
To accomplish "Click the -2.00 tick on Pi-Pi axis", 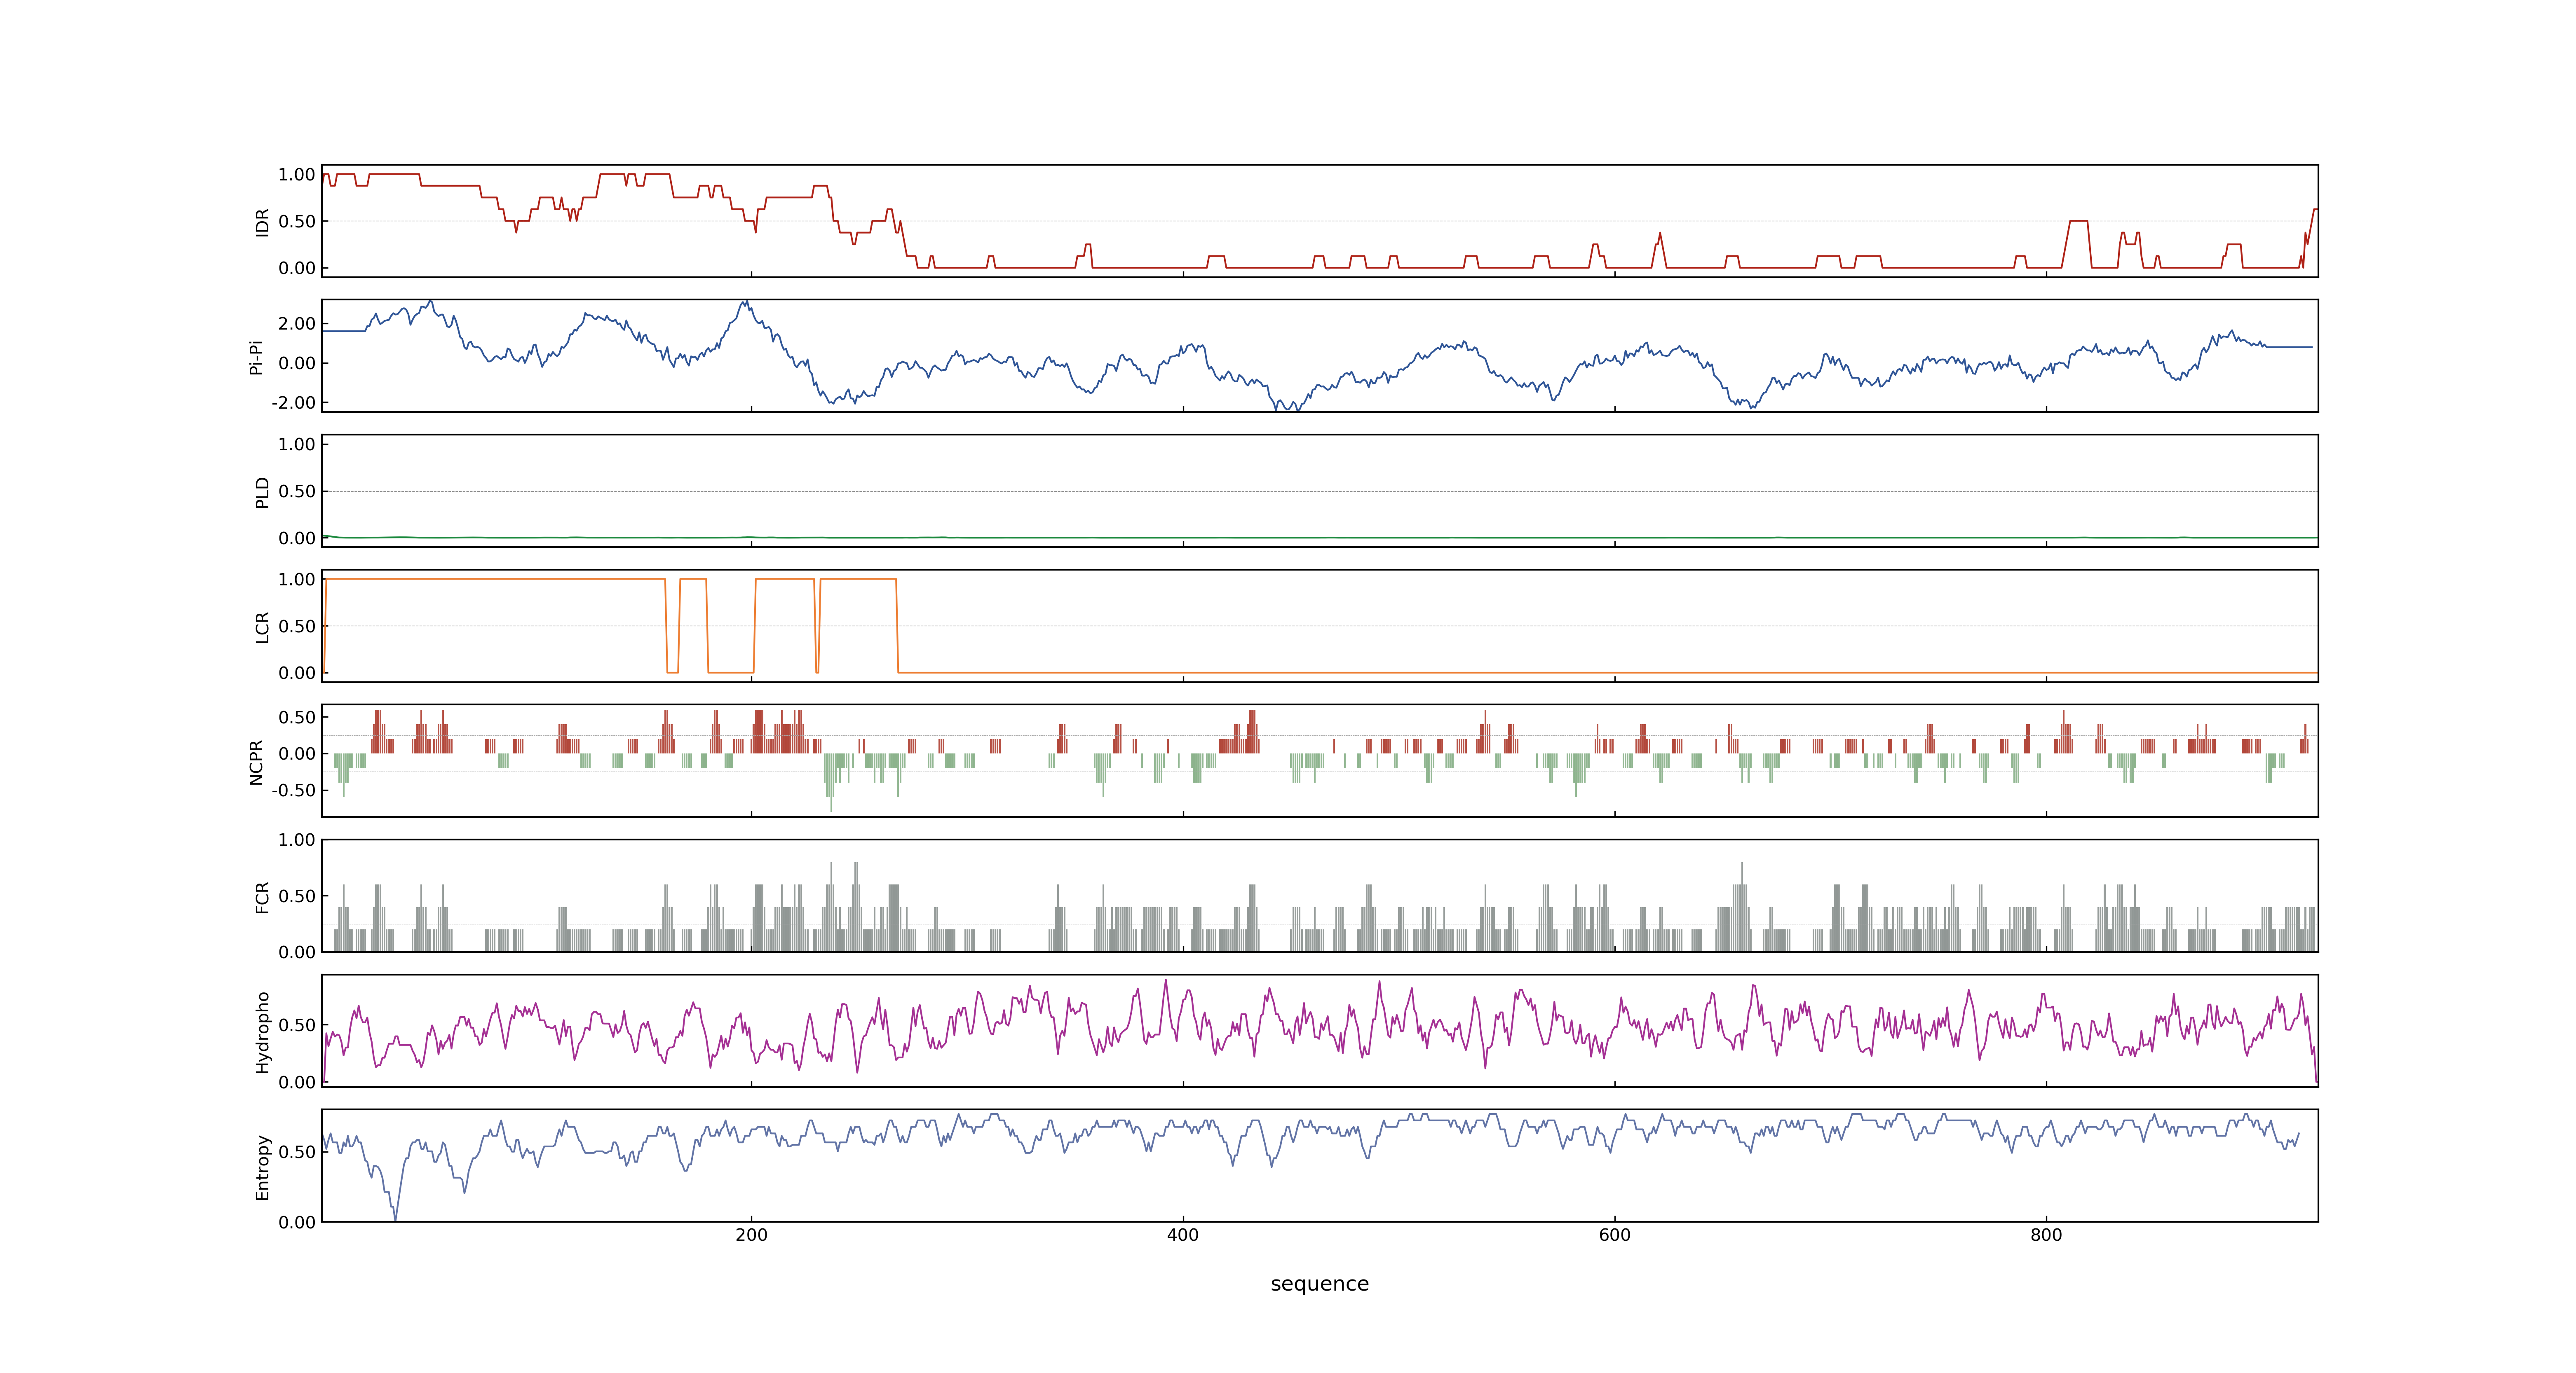I will coord(293,403).
